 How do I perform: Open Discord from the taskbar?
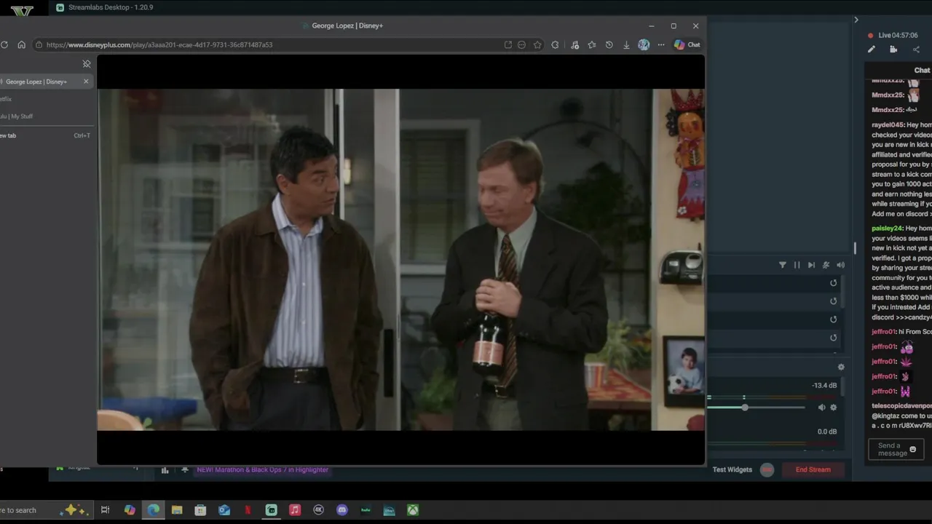pos(342,510)
